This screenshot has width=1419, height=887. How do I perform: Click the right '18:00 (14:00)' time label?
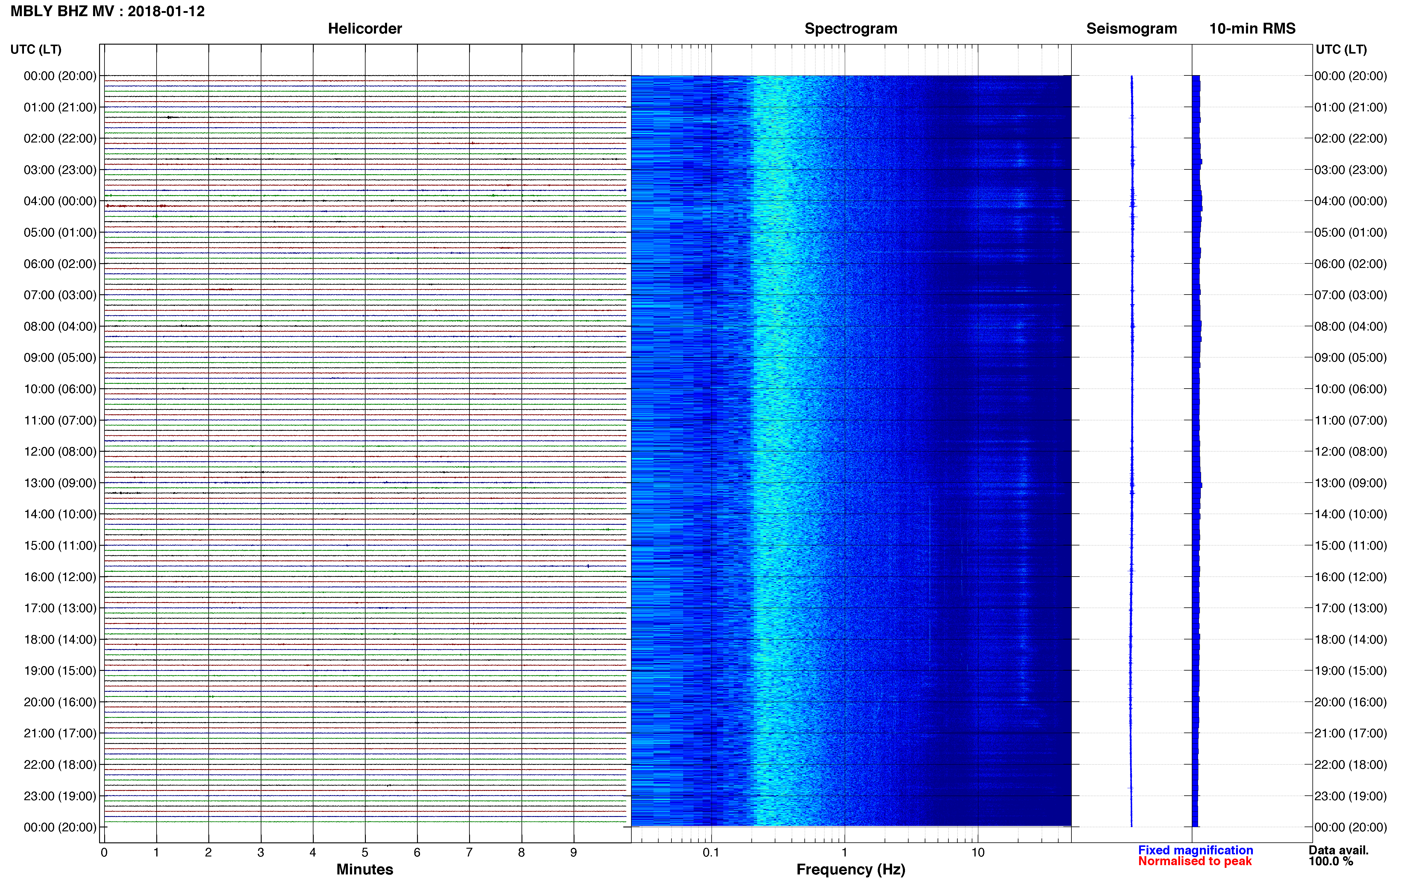(1350, 639)
